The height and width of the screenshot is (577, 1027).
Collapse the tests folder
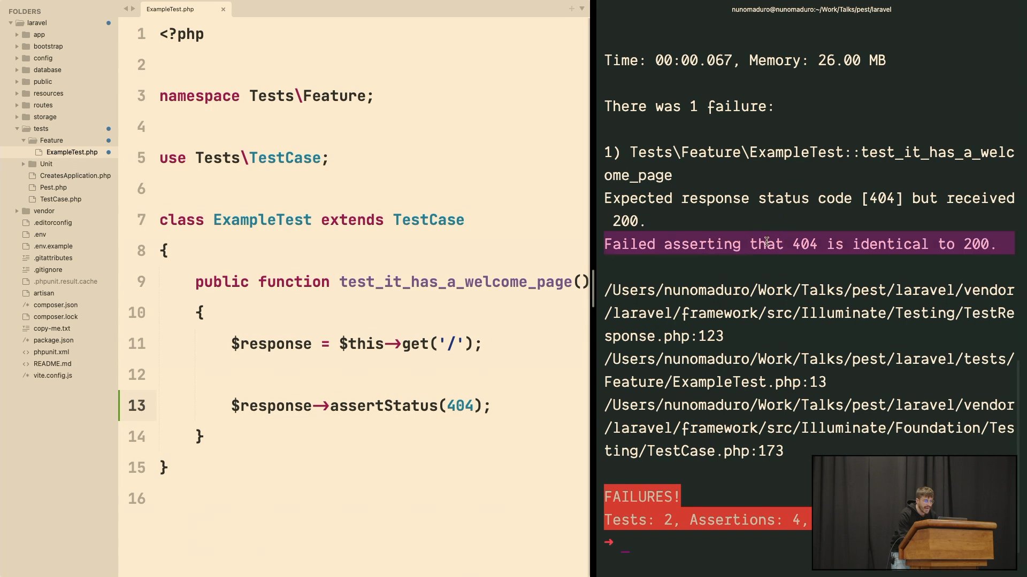[17, 129]
